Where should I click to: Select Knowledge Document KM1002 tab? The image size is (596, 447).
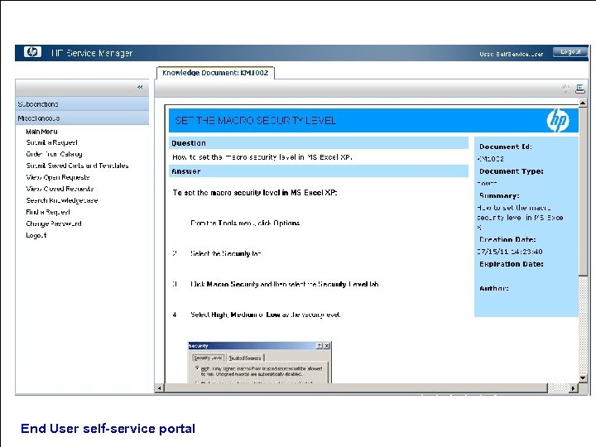pyautogui.click(x=215, y=73)
